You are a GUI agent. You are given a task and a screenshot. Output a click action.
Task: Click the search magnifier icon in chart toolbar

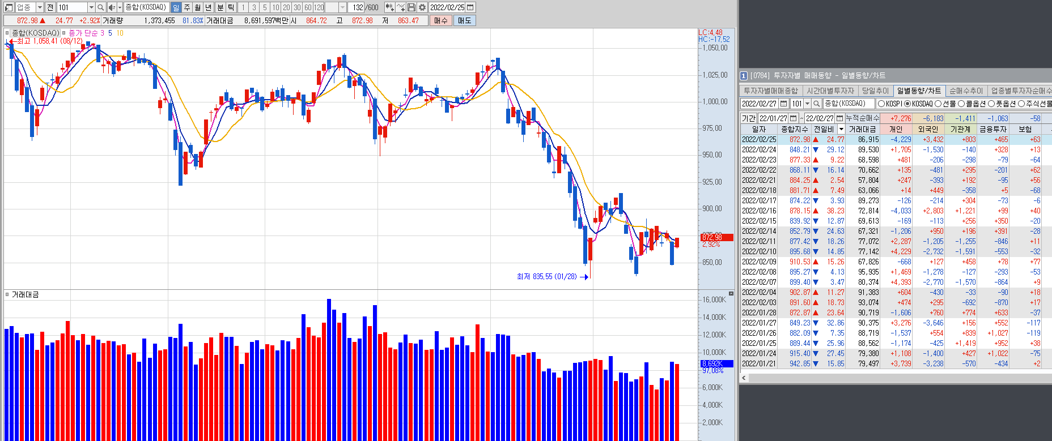[x=101, y=7]
